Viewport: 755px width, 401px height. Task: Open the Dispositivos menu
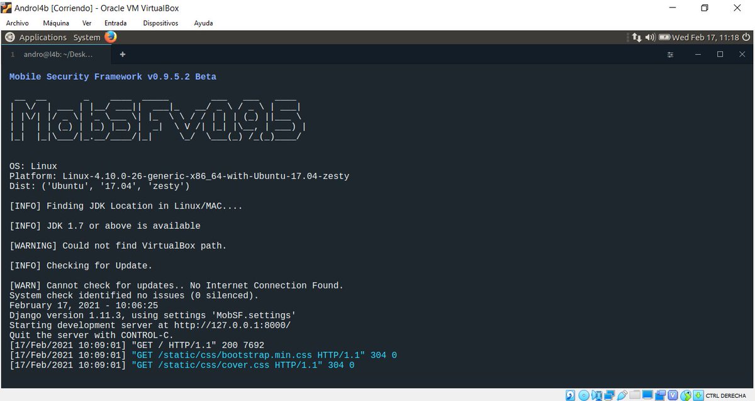(160, 23)
